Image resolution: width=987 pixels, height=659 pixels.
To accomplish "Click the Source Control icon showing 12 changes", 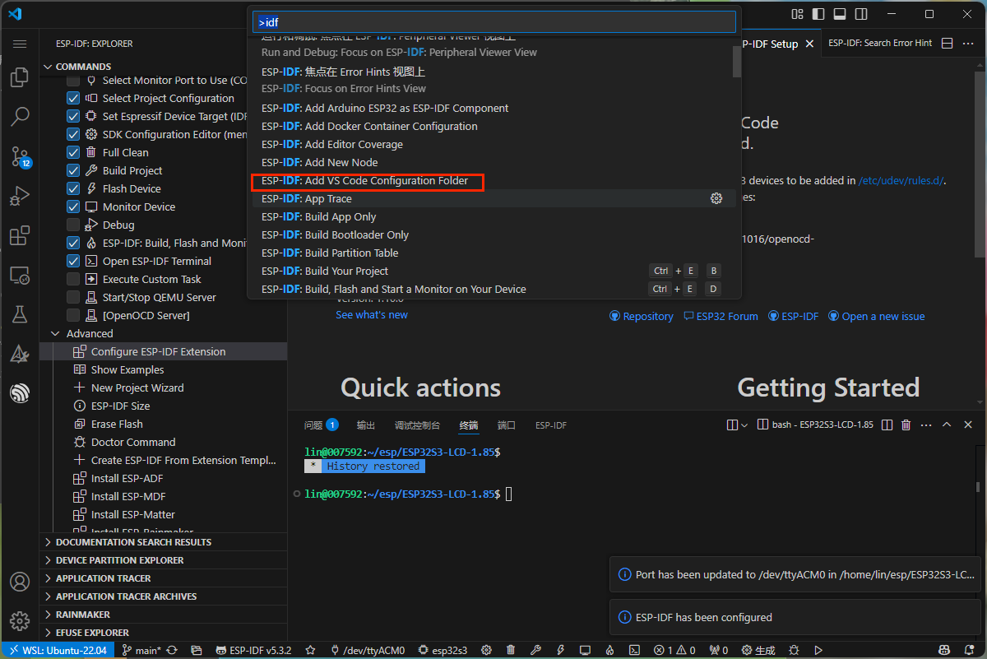I will 20,156.
